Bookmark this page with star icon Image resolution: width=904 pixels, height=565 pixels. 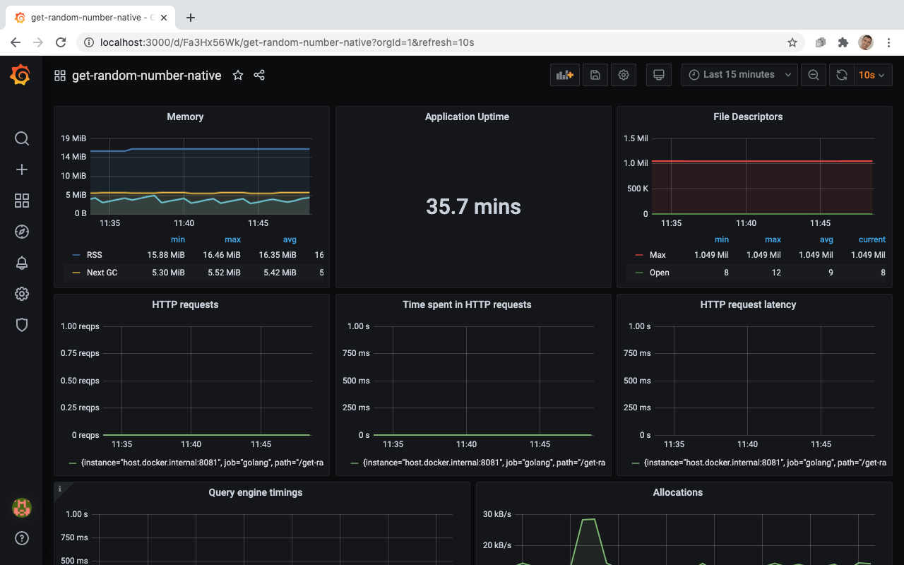click(x=792, y=42)
